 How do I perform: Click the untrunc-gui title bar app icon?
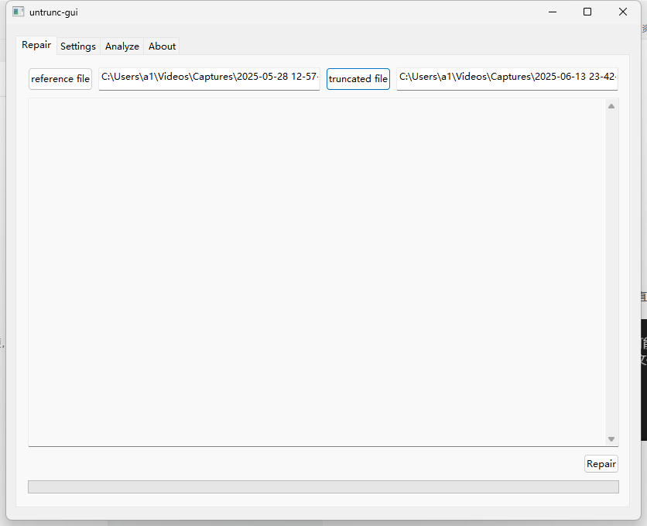(x=18, y=12)
